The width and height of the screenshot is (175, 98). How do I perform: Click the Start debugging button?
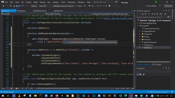tap(79, 6)
